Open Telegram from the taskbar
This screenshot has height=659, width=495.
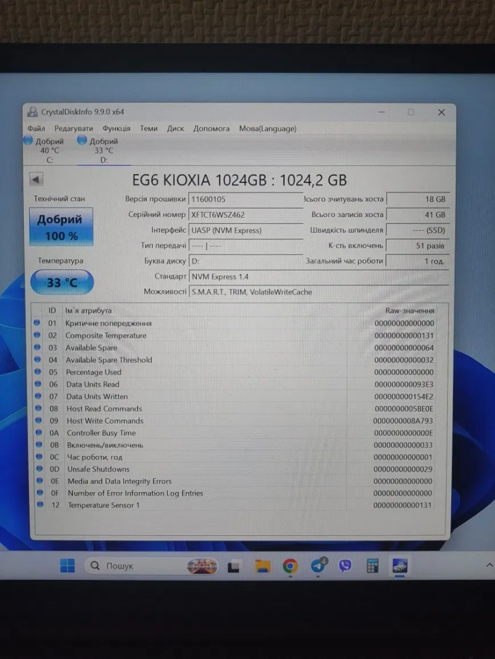[318, 566]
